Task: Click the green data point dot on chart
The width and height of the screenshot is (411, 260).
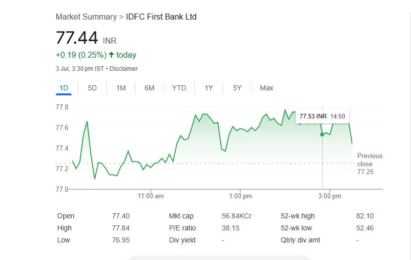Action: coord(322,135)
